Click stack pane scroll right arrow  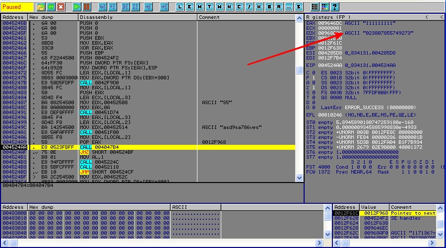(x=432, y=243)
